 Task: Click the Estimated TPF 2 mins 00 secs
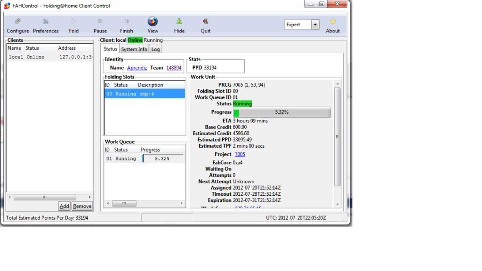click(249, 146)
